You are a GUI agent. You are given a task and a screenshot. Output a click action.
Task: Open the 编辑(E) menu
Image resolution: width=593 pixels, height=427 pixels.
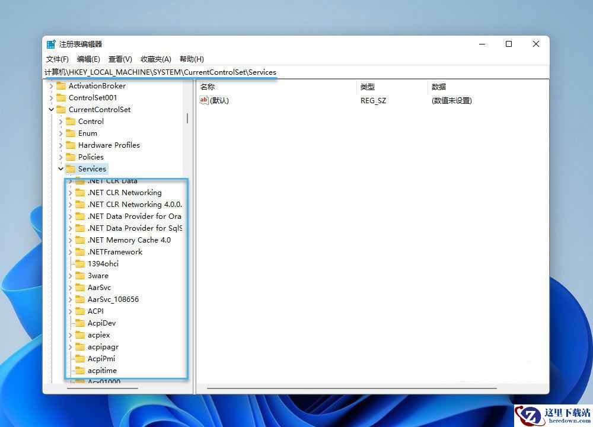tap(88, 59)
